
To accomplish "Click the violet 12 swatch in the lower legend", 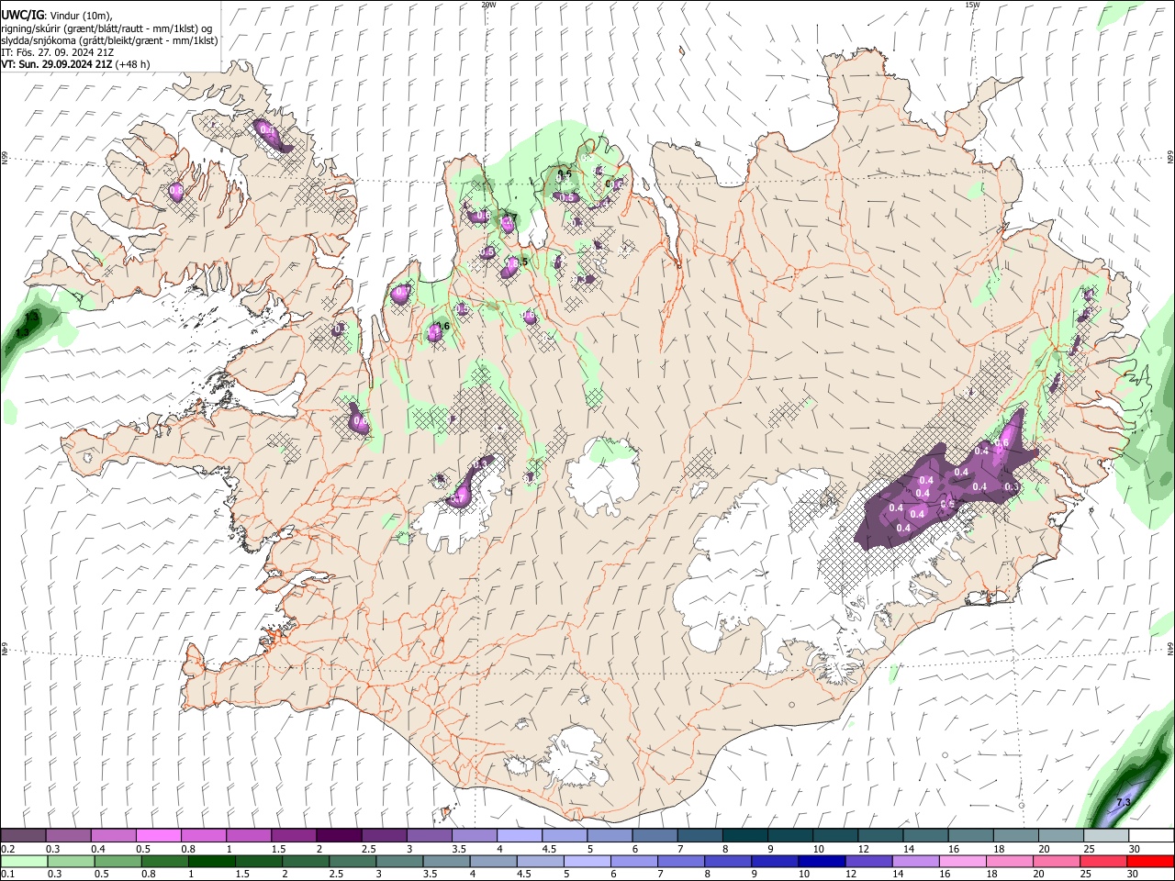I will click(867, 861).
